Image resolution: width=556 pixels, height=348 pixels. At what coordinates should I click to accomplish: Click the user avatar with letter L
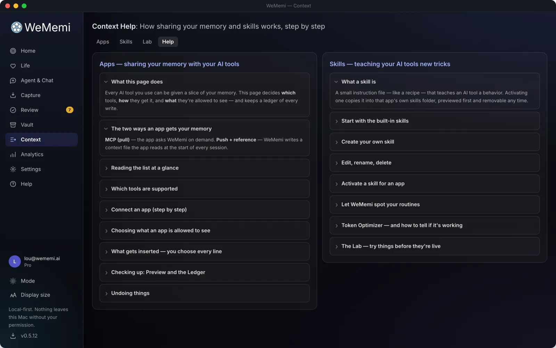[x=15, y=261]
